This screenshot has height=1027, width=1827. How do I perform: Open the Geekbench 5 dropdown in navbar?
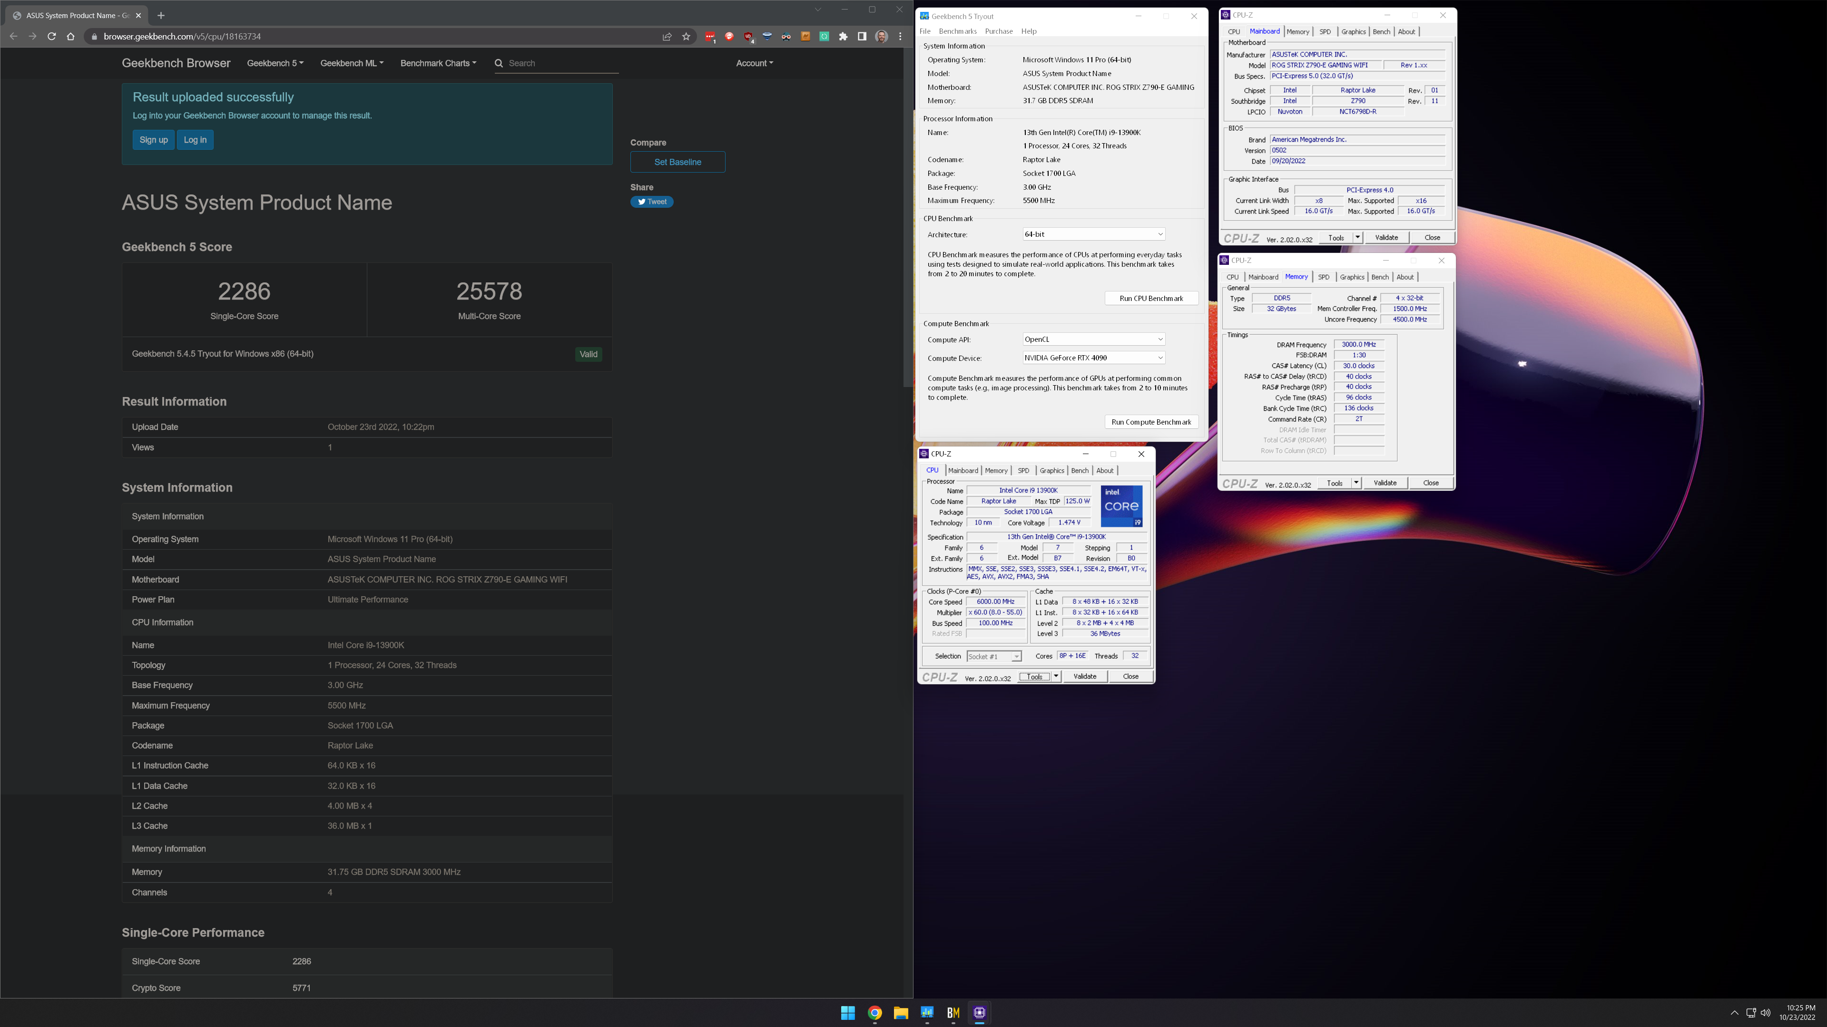(275, 63)
